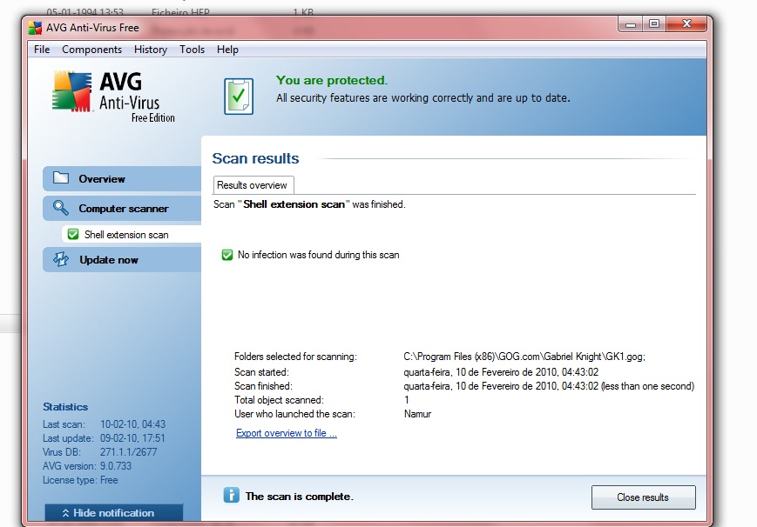
Task: Click the blue info icon beside scan complete
Action: pos(231,495)
